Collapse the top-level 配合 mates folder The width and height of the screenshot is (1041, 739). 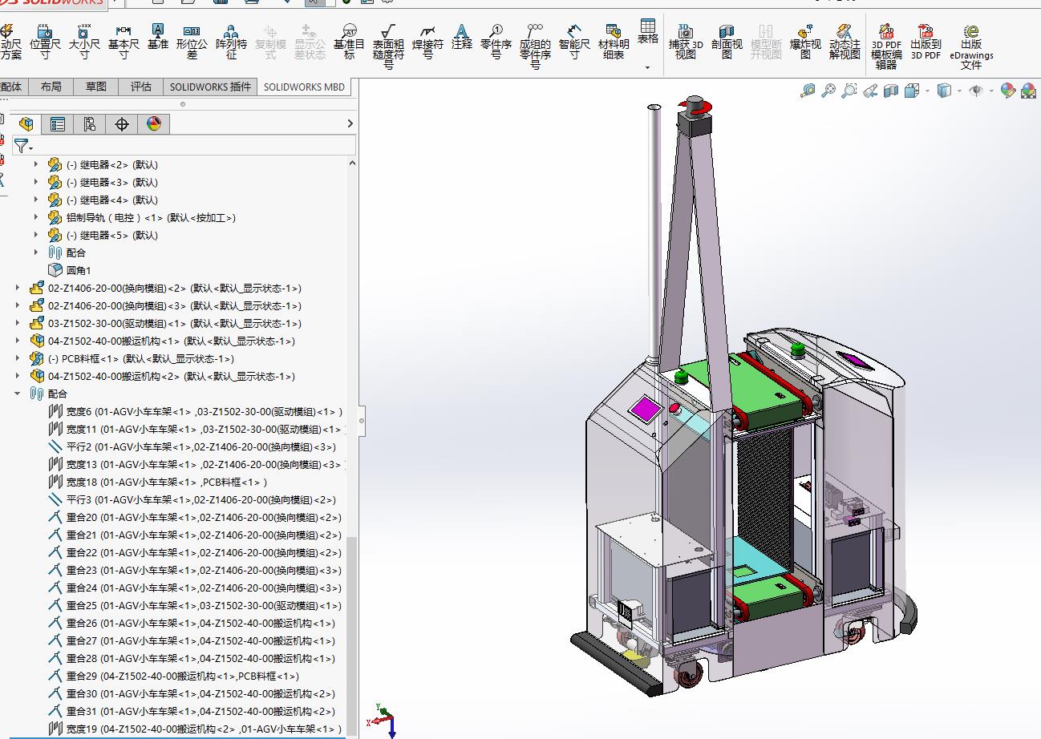click(18, 394)
